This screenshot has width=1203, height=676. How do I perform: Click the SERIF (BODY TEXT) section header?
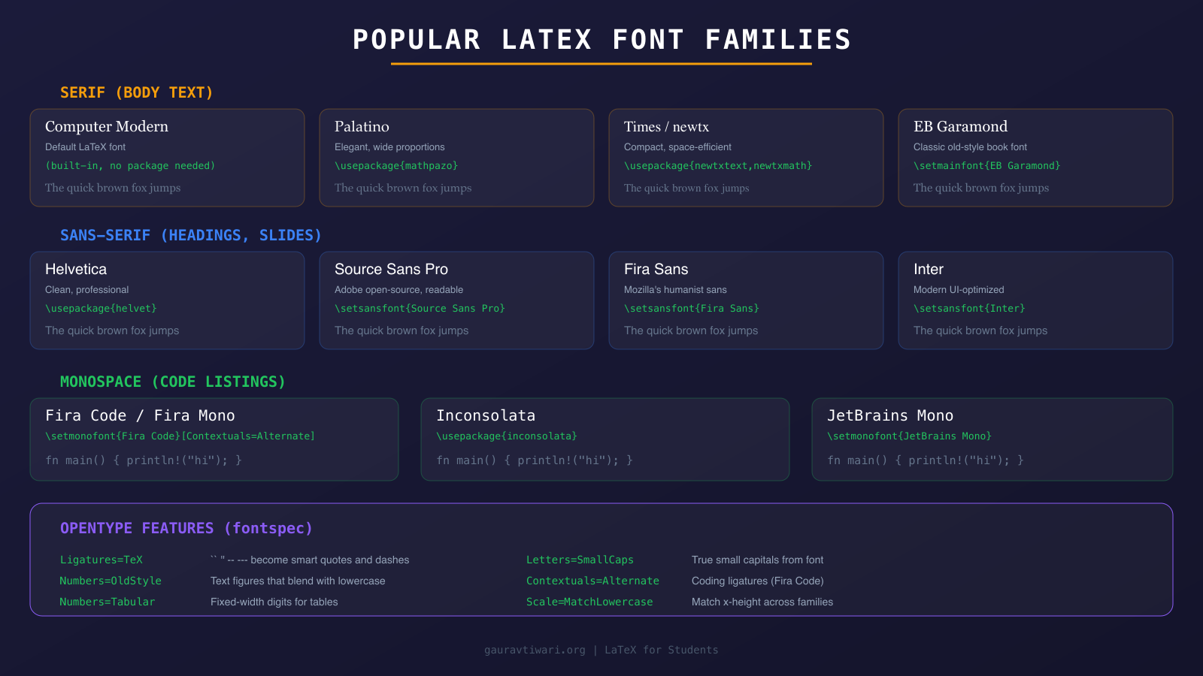[136, 92]
